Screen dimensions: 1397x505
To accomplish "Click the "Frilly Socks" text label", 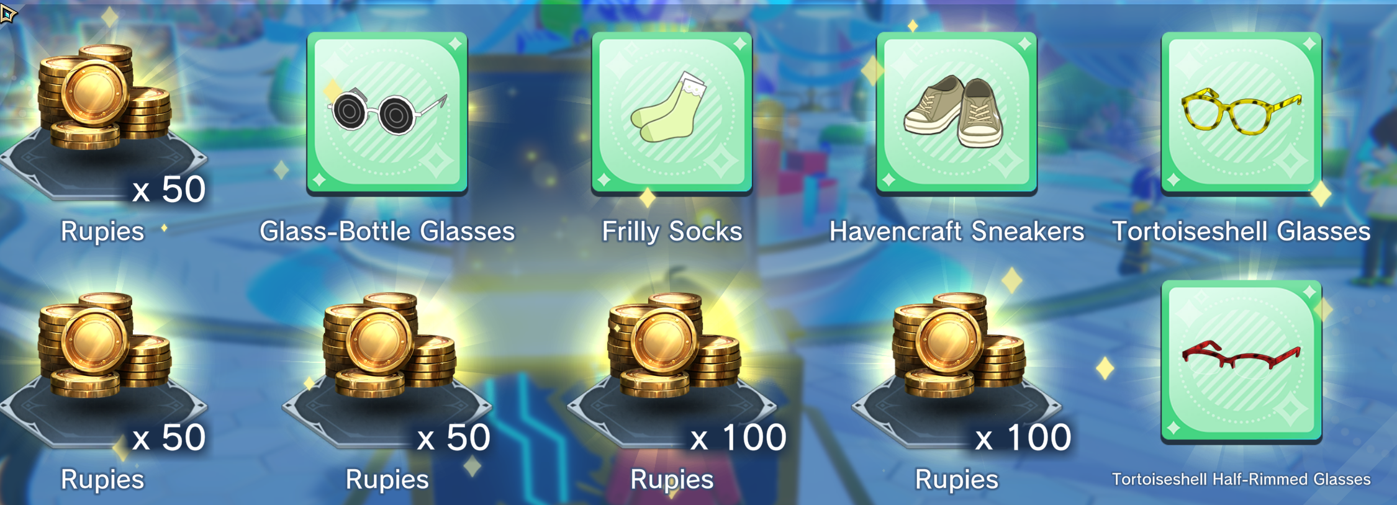I will tap(672, 231).
